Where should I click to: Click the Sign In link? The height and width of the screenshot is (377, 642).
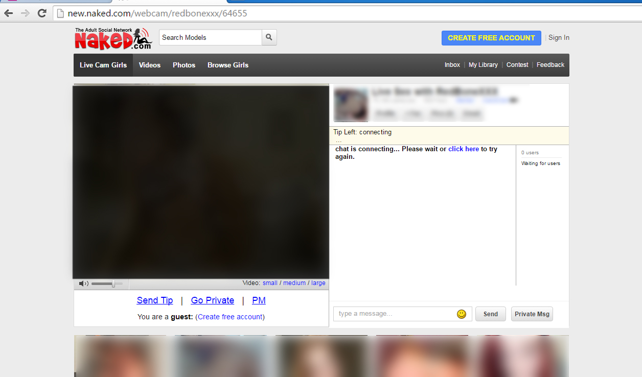pos(559,38)
